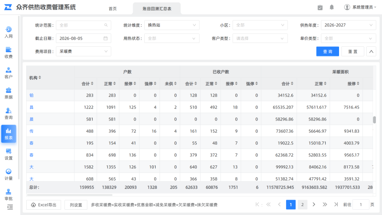Open the user avatar icon
Image resolution: width=382 pixels, height=215 pixels.
coord(347,7)
